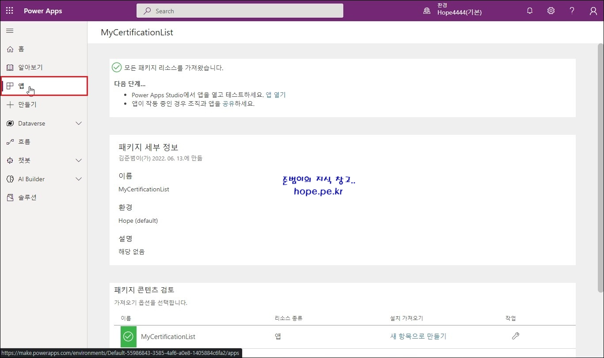Open the account profile icon

pyautogui.click(x=593, y=11)
